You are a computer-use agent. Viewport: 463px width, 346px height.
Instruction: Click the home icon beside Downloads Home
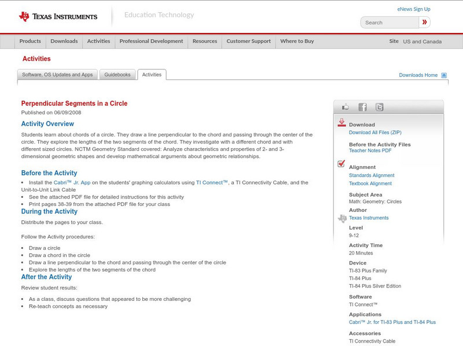pos(444,75)
